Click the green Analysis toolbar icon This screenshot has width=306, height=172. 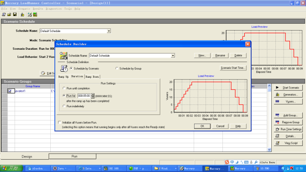coord(35,15)
